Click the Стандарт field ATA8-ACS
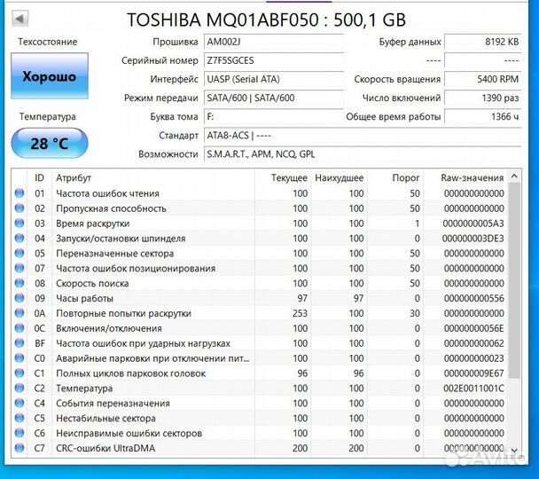 (x=363, y=136)
